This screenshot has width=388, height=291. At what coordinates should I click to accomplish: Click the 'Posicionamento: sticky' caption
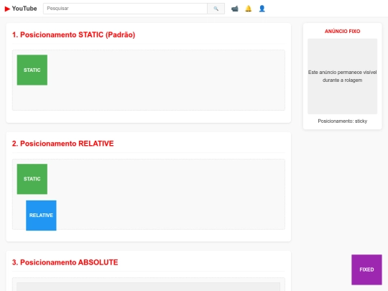click(x=343, y=121)
